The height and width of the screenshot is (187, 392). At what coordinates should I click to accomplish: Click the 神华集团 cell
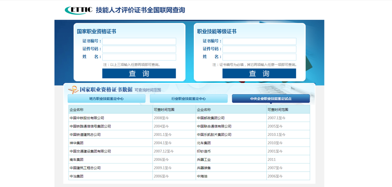110,143
